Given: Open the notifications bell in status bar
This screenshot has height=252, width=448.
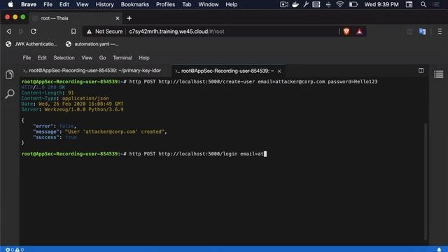Looking at the screenshot, I should point(439,249).
